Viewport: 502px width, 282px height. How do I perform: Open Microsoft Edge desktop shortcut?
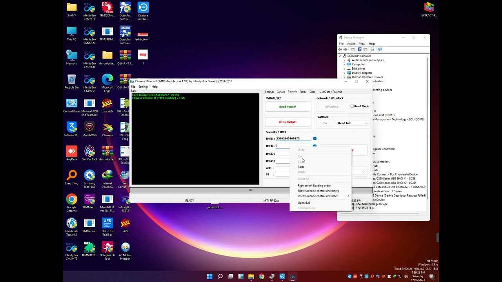coord(107,83)
